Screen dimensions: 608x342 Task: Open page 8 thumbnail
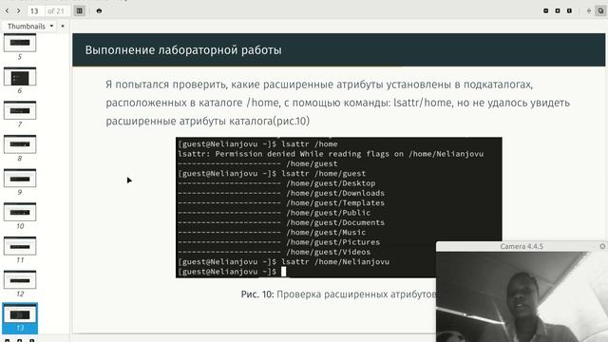(x=20, y=144)
